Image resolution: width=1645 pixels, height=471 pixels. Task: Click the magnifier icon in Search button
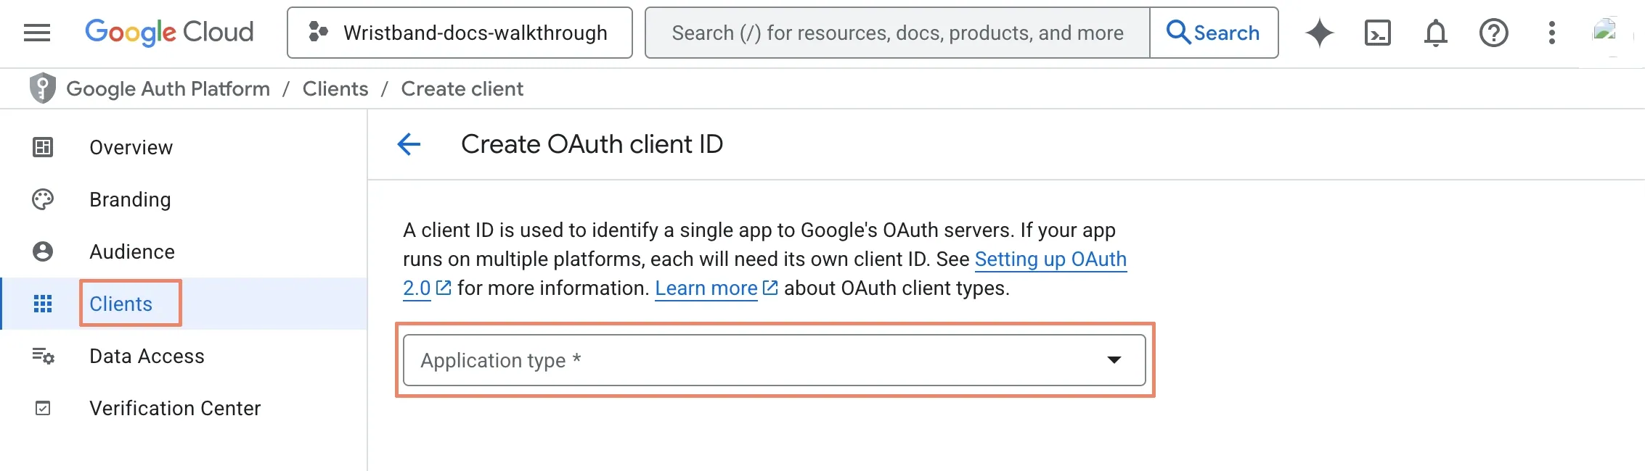click(x=1178, y=33)
